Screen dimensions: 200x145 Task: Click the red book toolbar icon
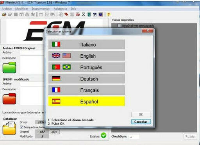[x=66, y=14]
